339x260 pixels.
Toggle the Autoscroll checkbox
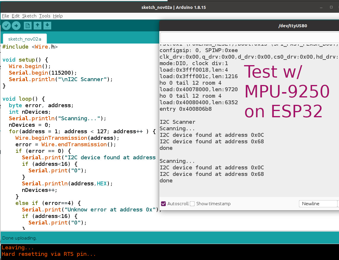point(163,204)
